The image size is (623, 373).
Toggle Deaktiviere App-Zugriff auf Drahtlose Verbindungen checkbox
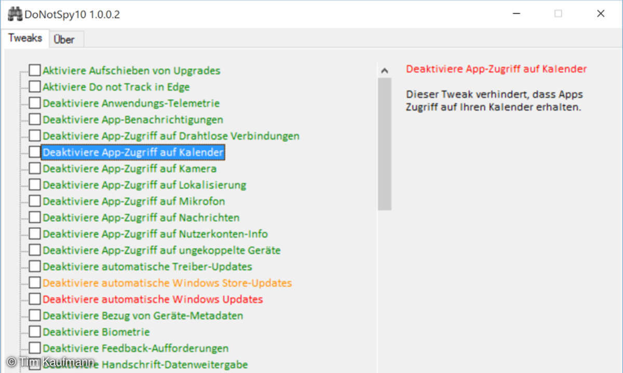(34, 136)
